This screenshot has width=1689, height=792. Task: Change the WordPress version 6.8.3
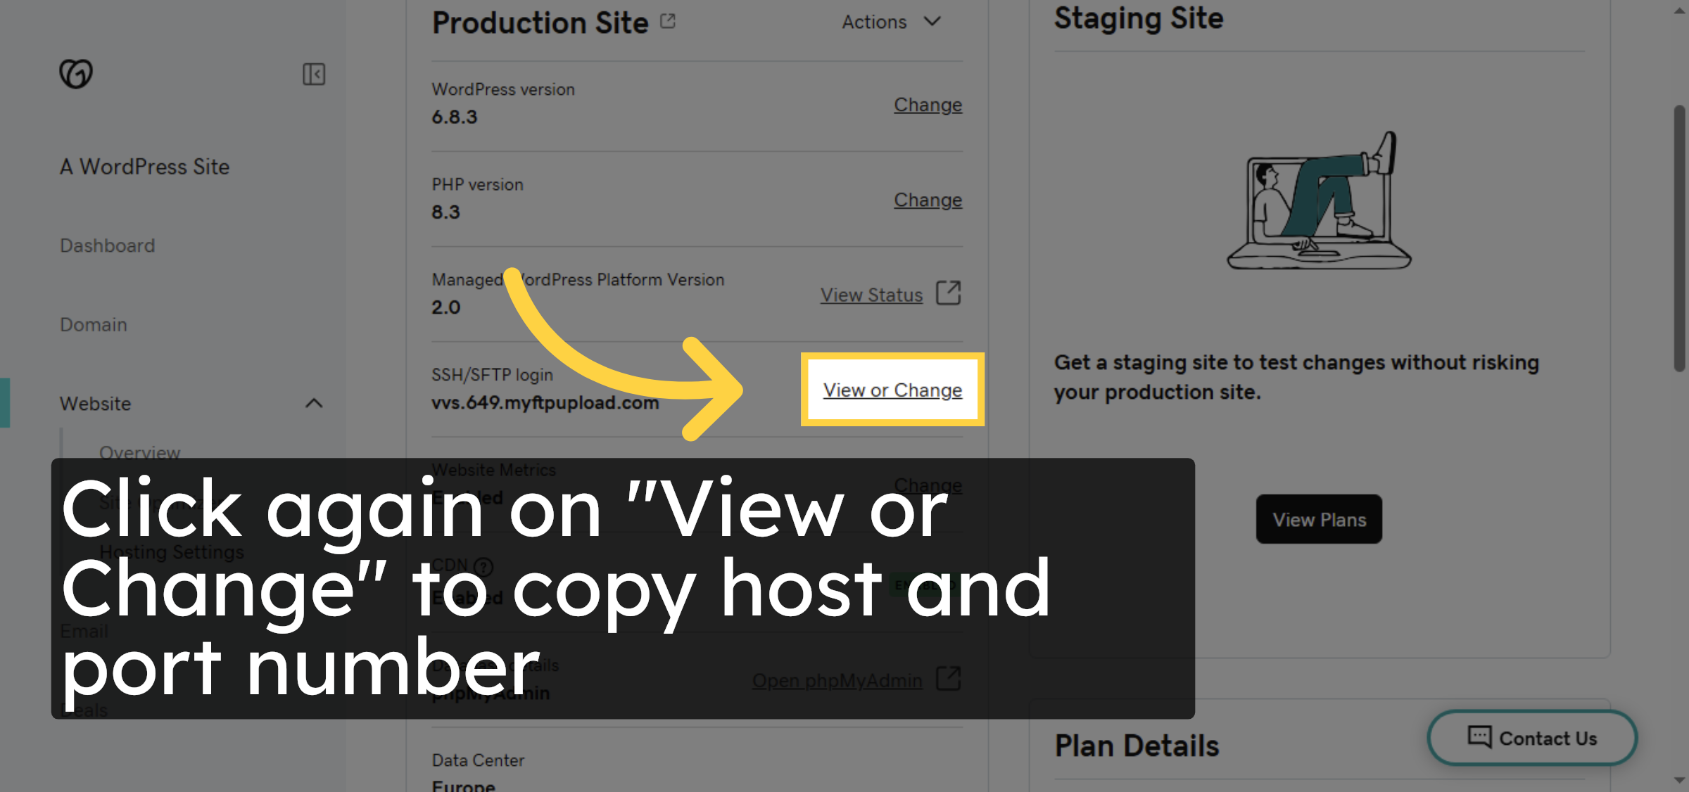[x=928, y=104]
